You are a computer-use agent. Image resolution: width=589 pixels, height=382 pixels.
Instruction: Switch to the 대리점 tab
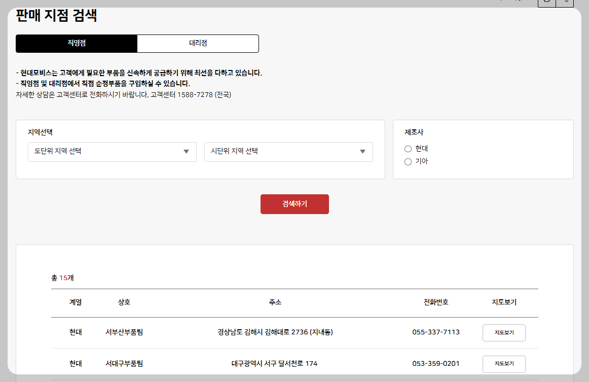[x=198, y=43]
